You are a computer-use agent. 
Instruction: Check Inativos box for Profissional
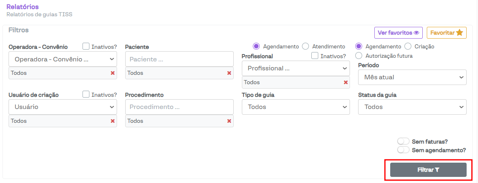[315, 56]
